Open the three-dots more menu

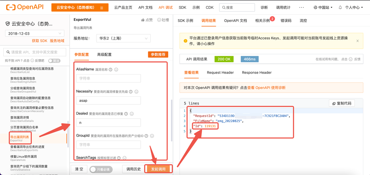[x=302, y=7]
